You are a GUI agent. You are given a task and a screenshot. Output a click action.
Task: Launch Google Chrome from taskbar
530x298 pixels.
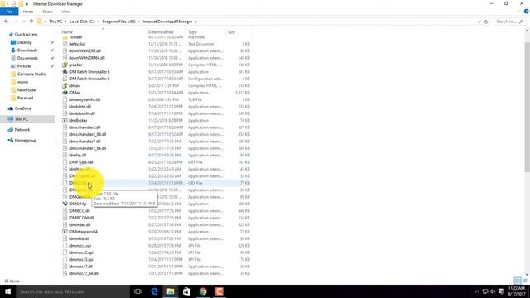click(203, 291)
